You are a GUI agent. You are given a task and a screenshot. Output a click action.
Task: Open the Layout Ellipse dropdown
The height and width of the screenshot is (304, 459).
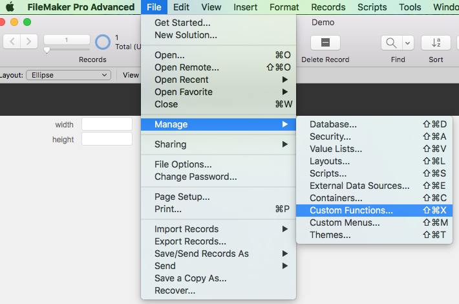(69, 75)
